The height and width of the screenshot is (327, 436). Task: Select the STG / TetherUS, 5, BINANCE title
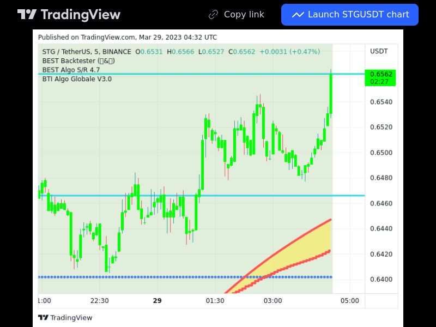(x=87, y=52)
